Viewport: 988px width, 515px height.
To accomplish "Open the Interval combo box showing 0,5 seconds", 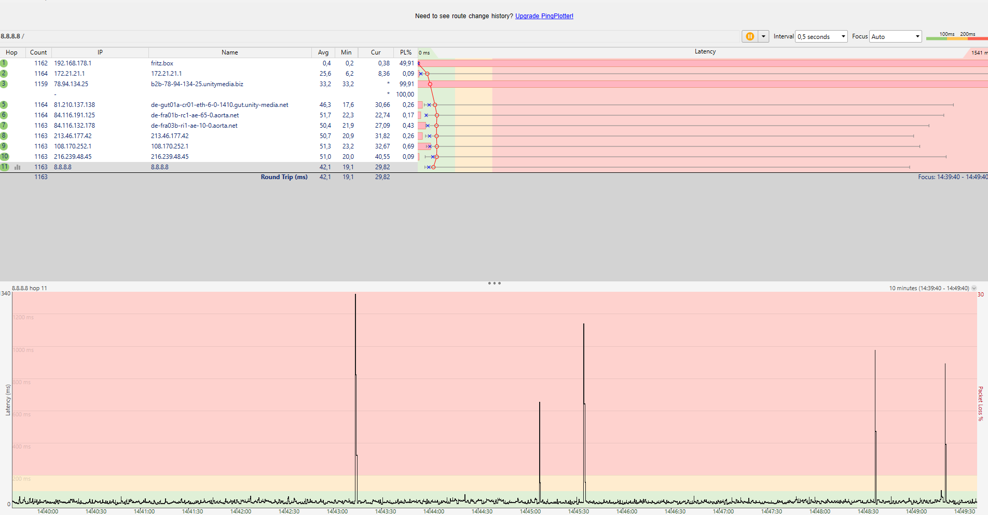I will point(821,36).
